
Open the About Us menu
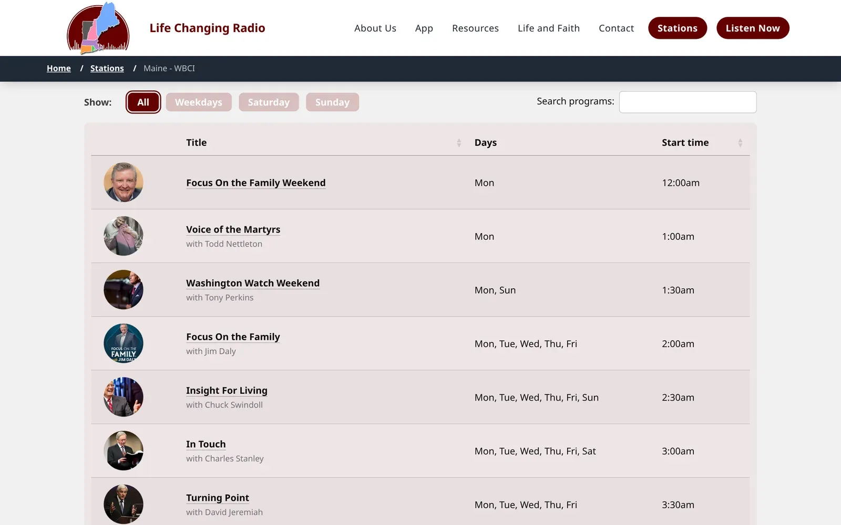pyautogui.click(x=375, y=28)
